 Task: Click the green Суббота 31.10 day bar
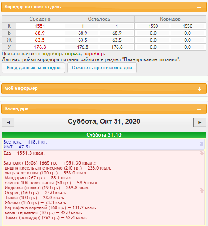104,135
